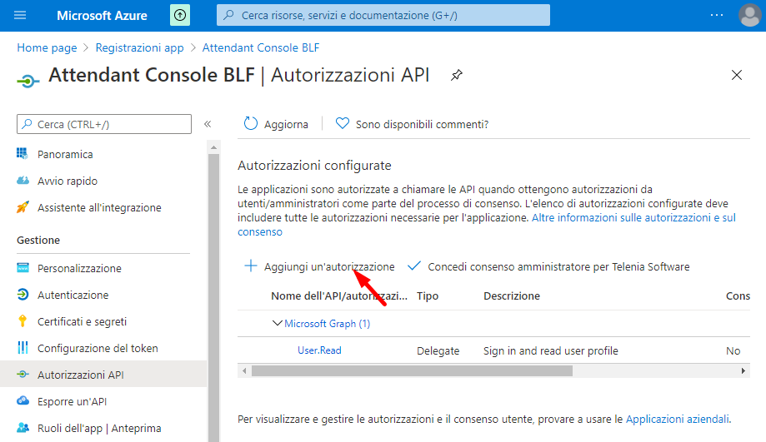The width and height of the screenshot is (766, 442).
Task: Click the Tipo column header
Action: point(428,296)
